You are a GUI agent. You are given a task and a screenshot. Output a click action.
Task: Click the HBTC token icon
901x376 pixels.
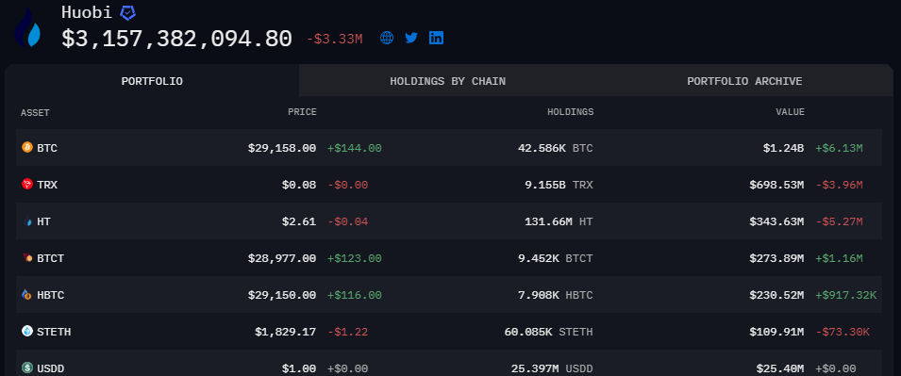(x=27, y=294)
